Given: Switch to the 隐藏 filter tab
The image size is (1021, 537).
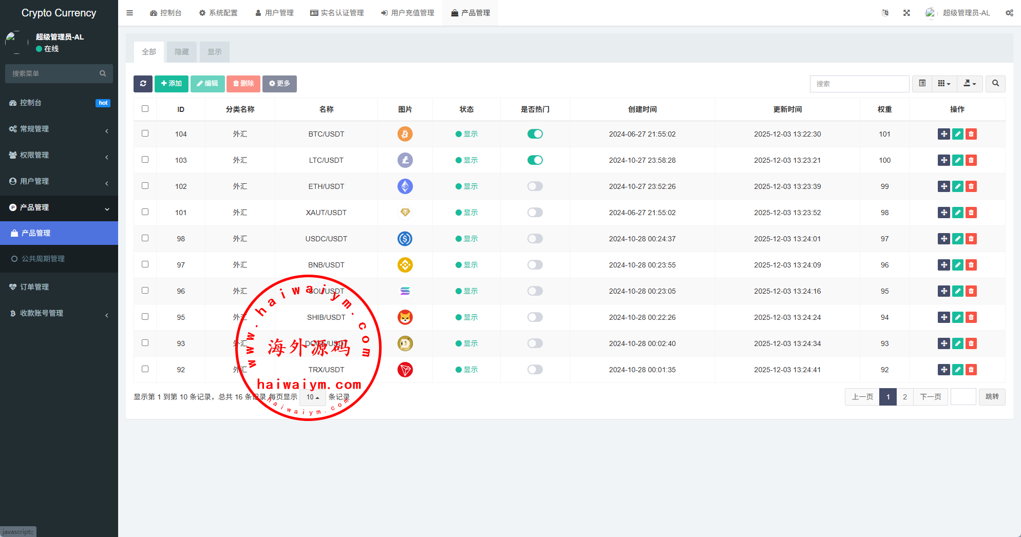Looking at the screenshot, I should click(x=182, y=52).
